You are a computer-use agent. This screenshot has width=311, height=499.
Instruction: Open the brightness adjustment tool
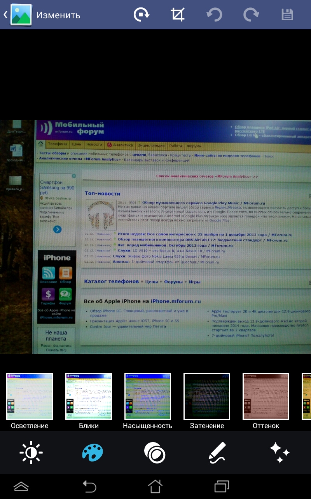pyautogui.click(x=31, y=453)
